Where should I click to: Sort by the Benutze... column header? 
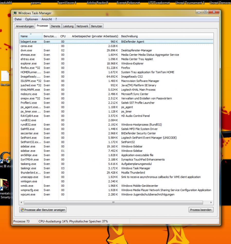point(50,36)
